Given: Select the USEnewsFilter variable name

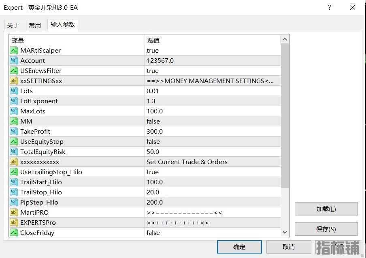Looking at the screenshot, I should pyautogui.click(x=41, y=70).
